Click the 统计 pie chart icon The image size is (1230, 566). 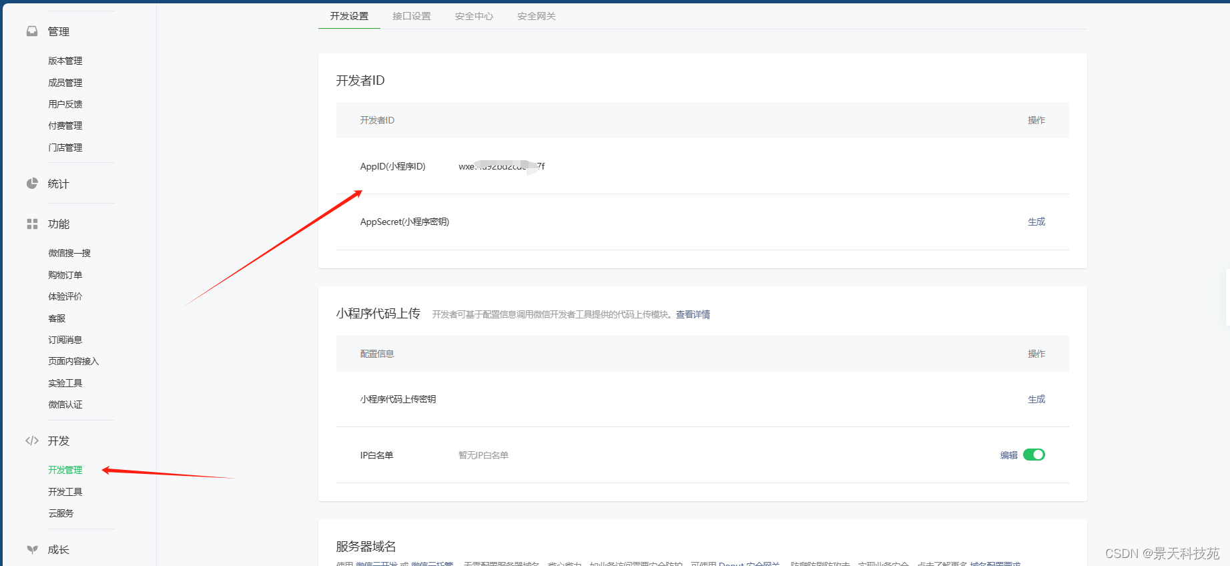(32, 184)
